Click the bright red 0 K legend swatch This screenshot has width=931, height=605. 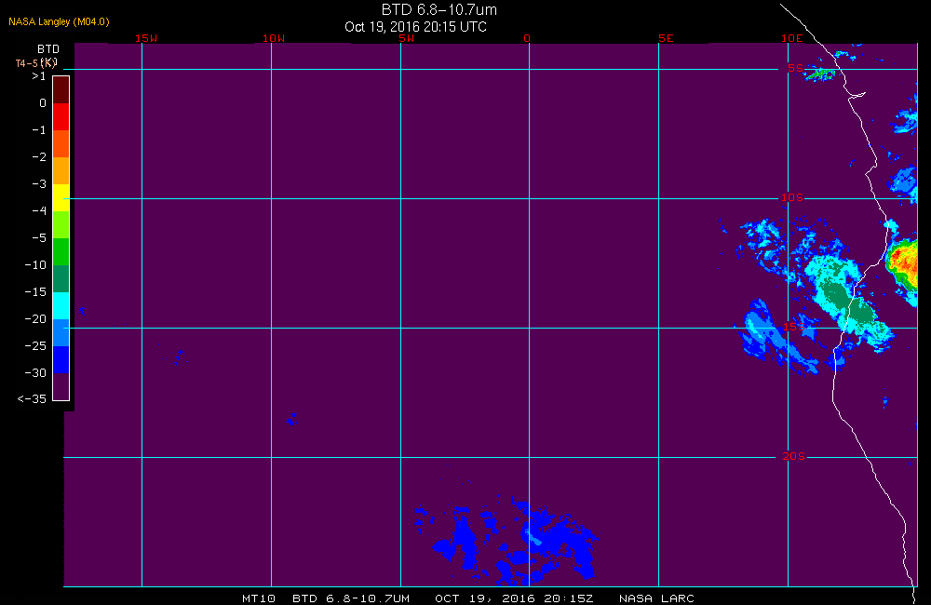pyautogui.click(x=61, y=116)
